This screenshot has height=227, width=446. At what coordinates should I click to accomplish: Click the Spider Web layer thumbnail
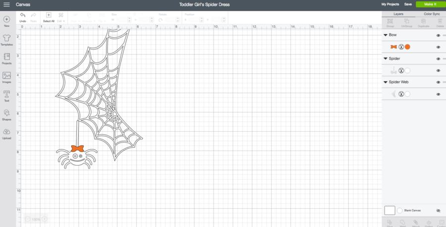tap(393, 94)
